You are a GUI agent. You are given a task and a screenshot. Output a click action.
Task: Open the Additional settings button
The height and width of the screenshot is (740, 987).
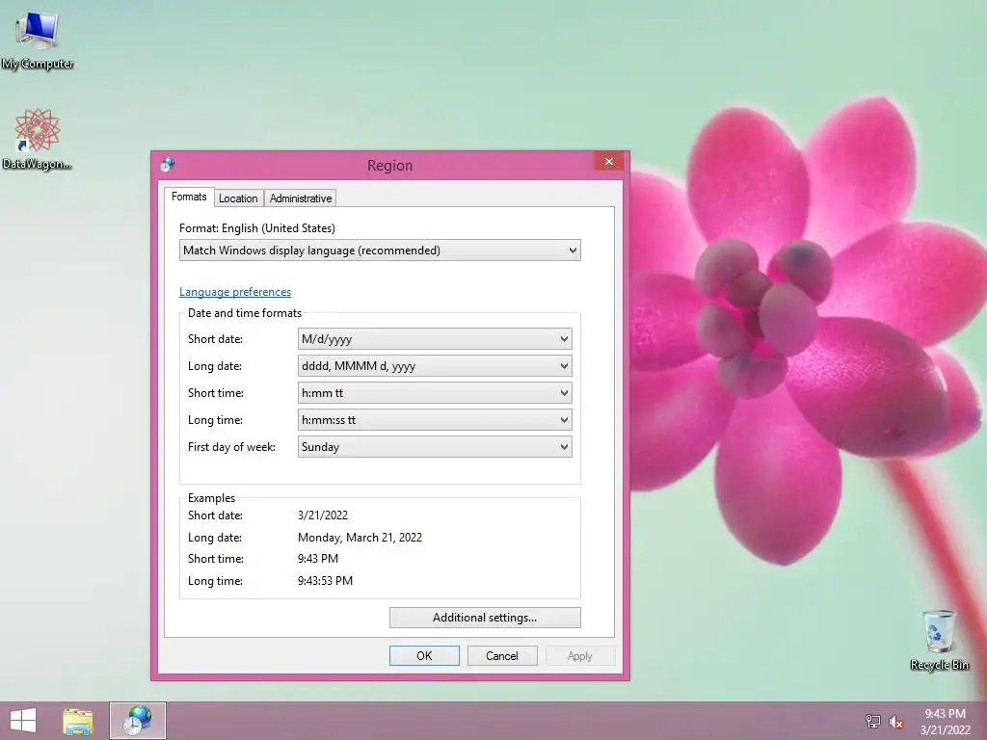(485, 618)
